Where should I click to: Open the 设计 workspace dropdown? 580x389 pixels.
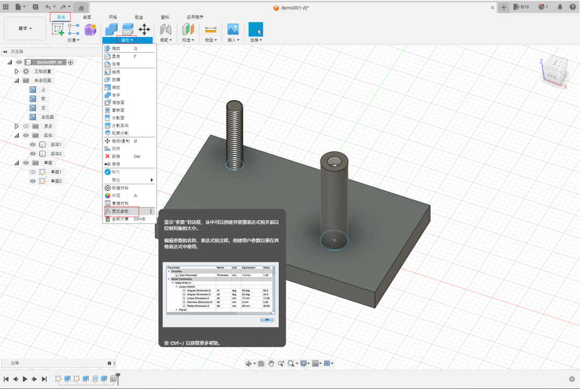(25, 28)
